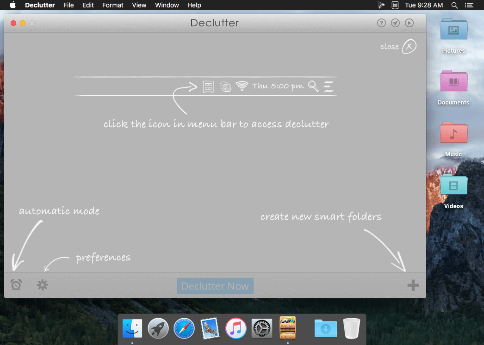This screenshot has width=484, height=345.
Task: Toggle automatic mode alarm clock icon
Action: click(x=16, y=285)
